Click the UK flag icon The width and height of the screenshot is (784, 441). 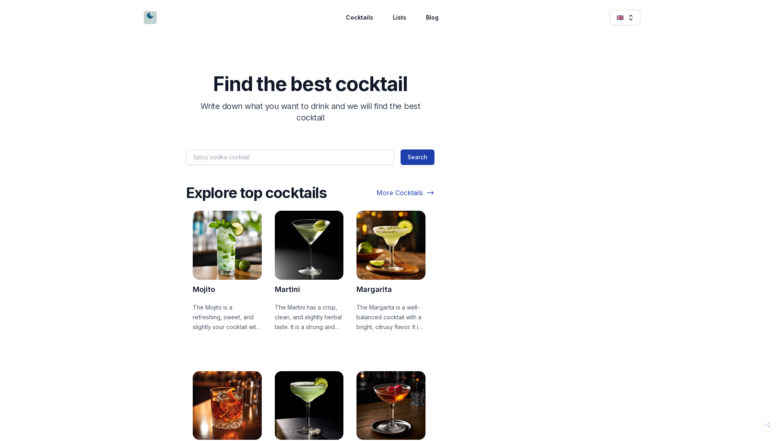point(620,18)
